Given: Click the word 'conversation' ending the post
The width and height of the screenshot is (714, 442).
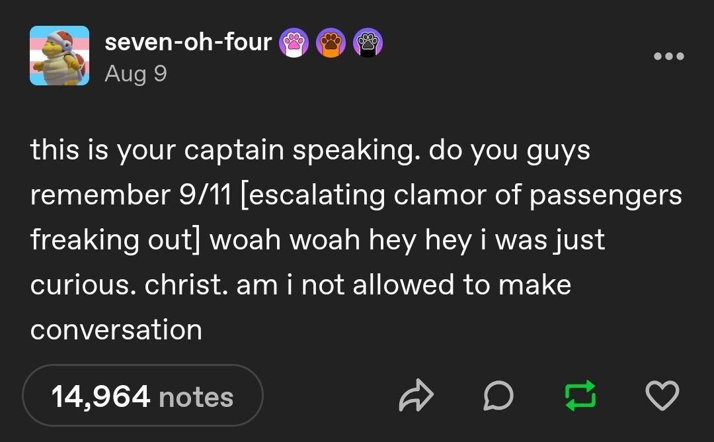Looking at the screenshot, I should click(116, 330).
